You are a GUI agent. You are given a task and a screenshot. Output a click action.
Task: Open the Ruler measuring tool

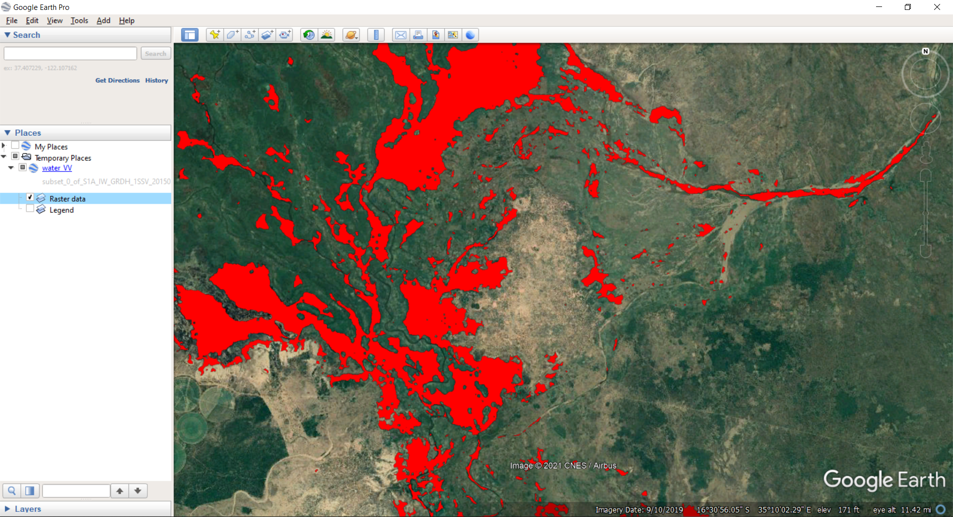pos(376,35)
